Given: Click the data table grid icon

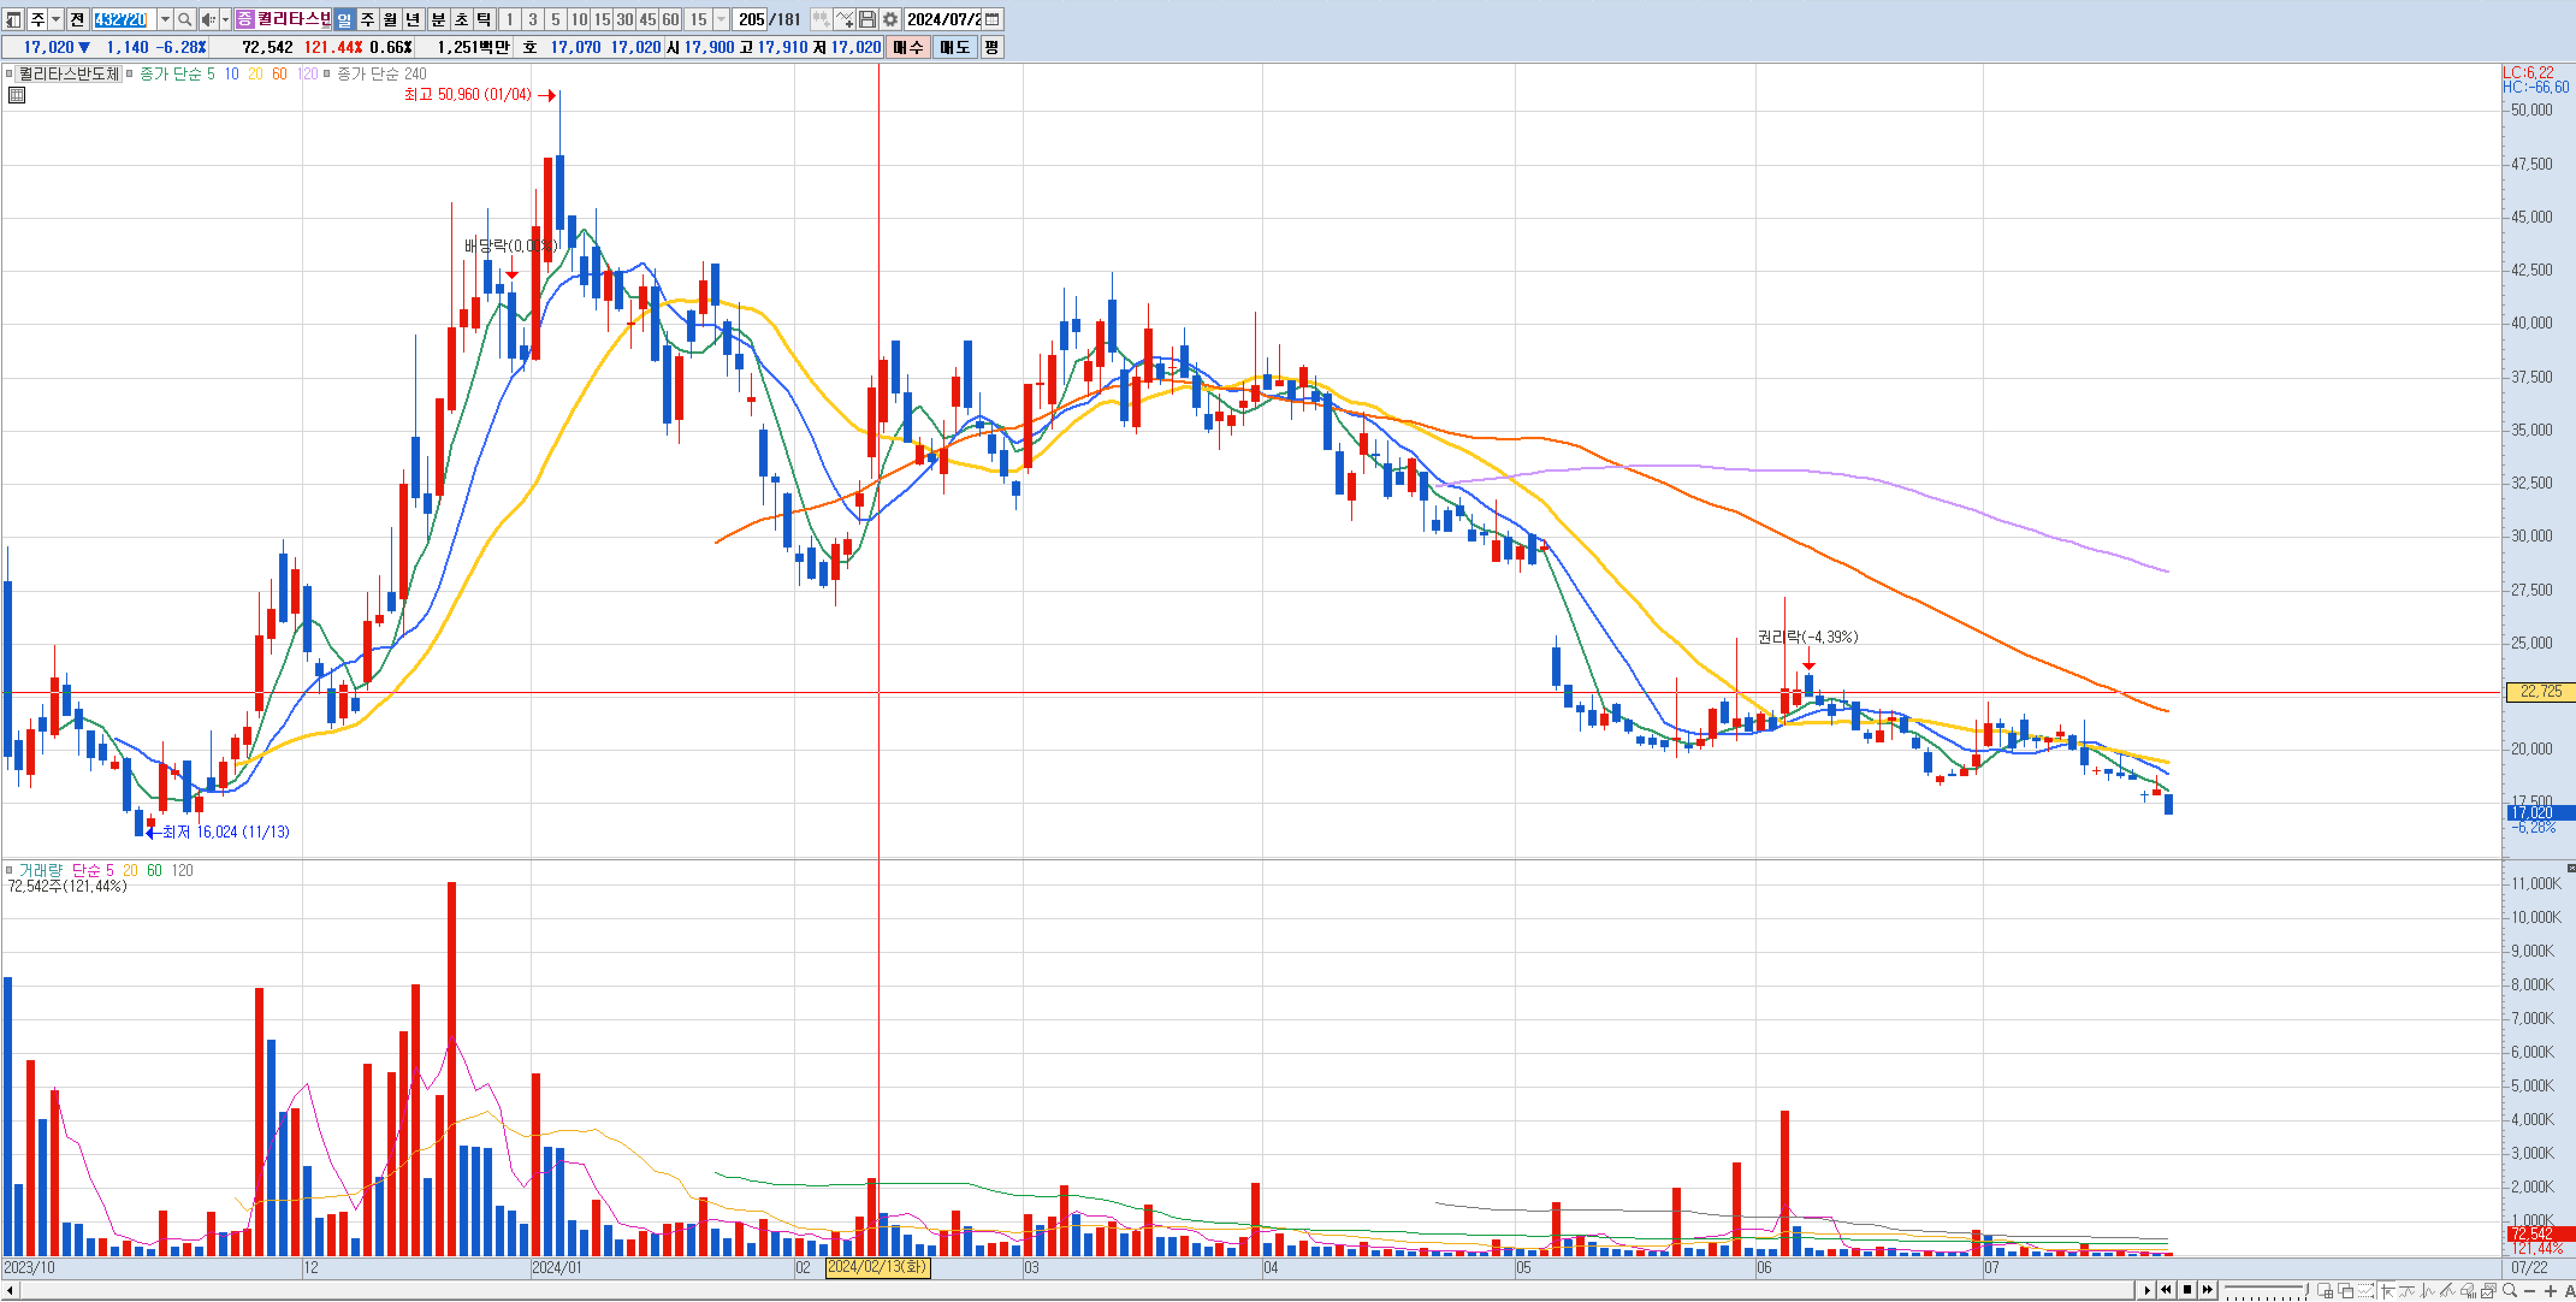Looking at the screenshot, I should 17,95.
